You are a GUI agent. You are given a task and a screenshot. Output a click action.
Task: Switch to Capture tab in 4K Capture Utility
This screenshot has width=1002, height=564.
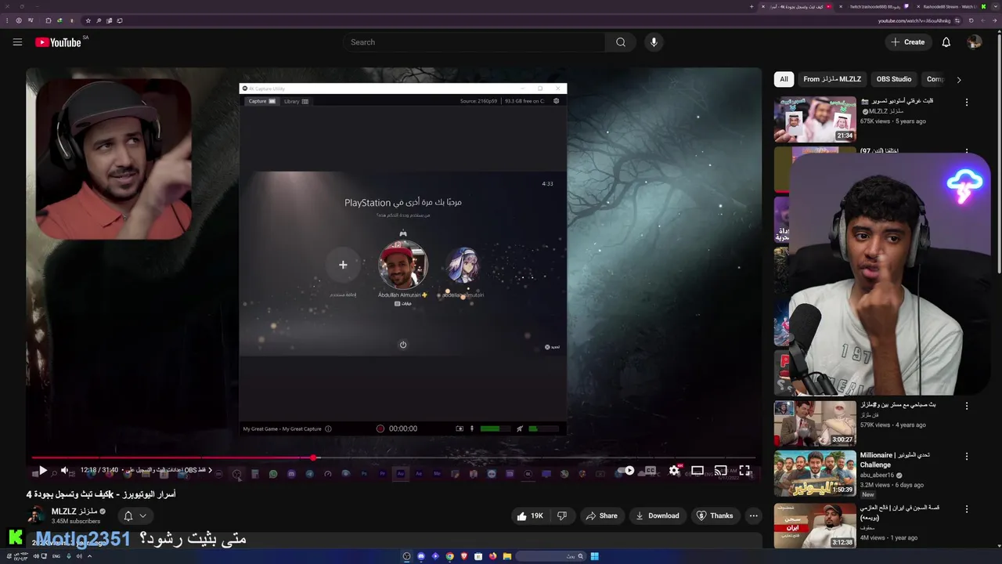click(261, 101)
